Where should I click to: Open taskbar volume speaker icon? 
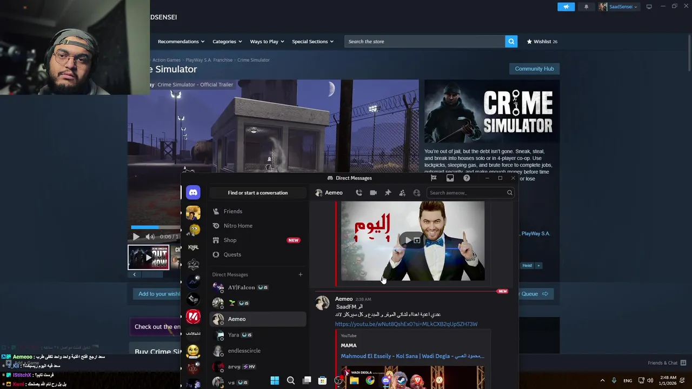(650, 380)
